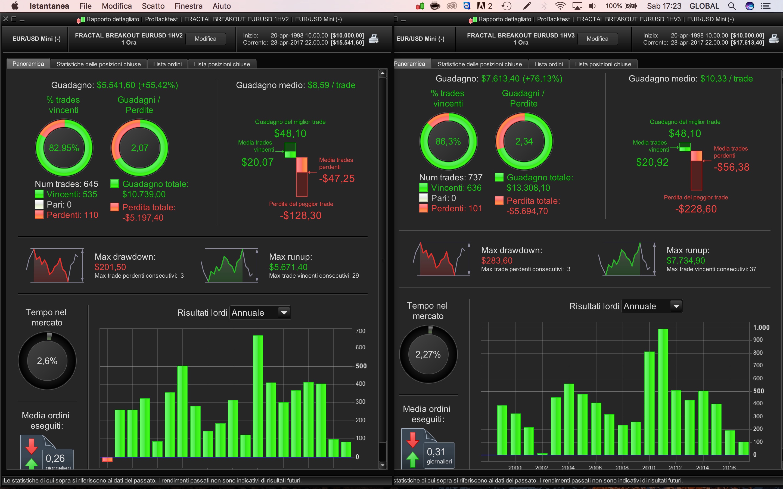783x489 pixels.
Task: Click the printer icon in right report
Action: pyautogui.click(x=773, y=39)
